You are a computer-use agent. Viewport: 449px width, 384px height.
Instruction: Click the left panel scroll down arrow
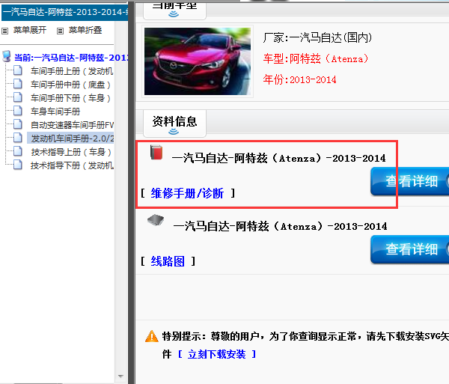click(x=120, y=377)
